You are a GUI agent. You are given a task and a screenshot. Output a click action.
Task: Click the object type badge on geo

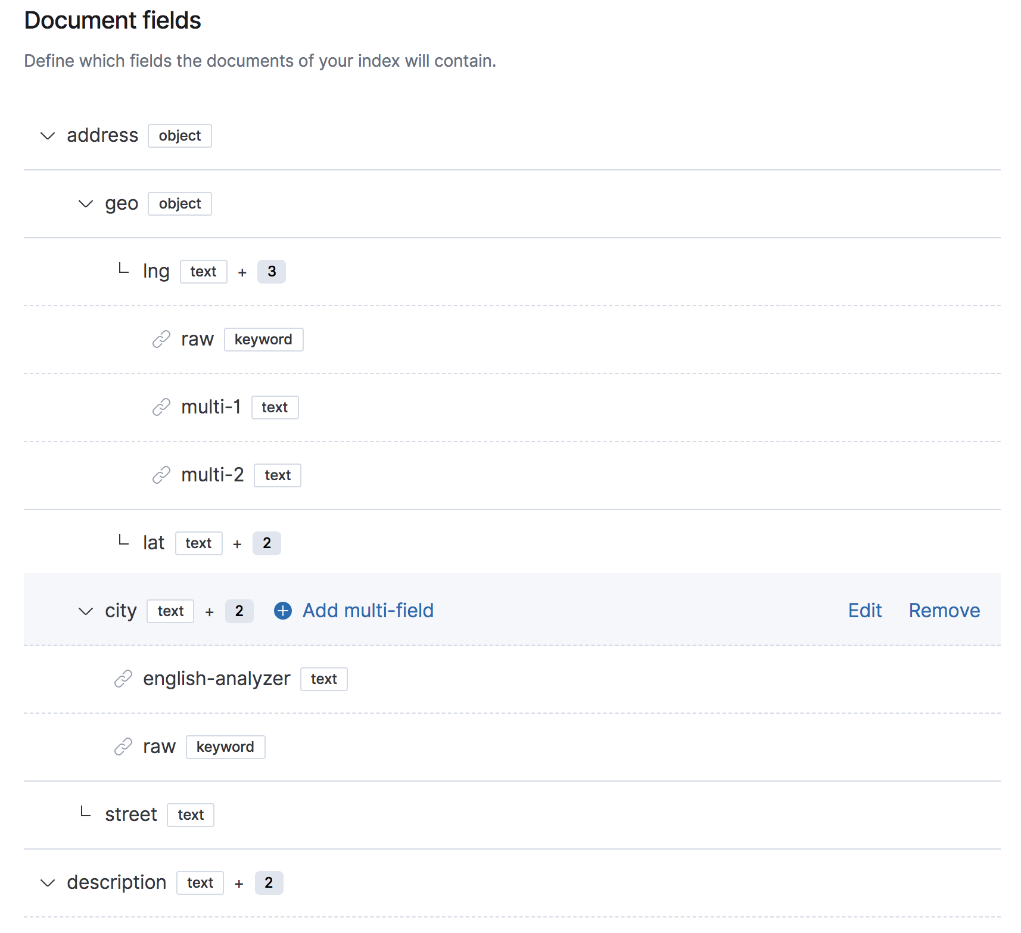(x=180, y=204)
